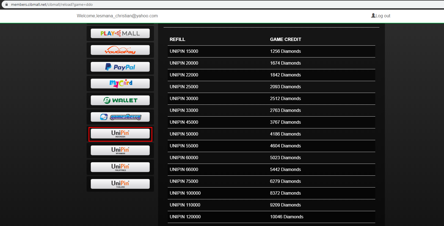Pick the MyCard payment option
The image size is (444, 226).
pos(120,84)
